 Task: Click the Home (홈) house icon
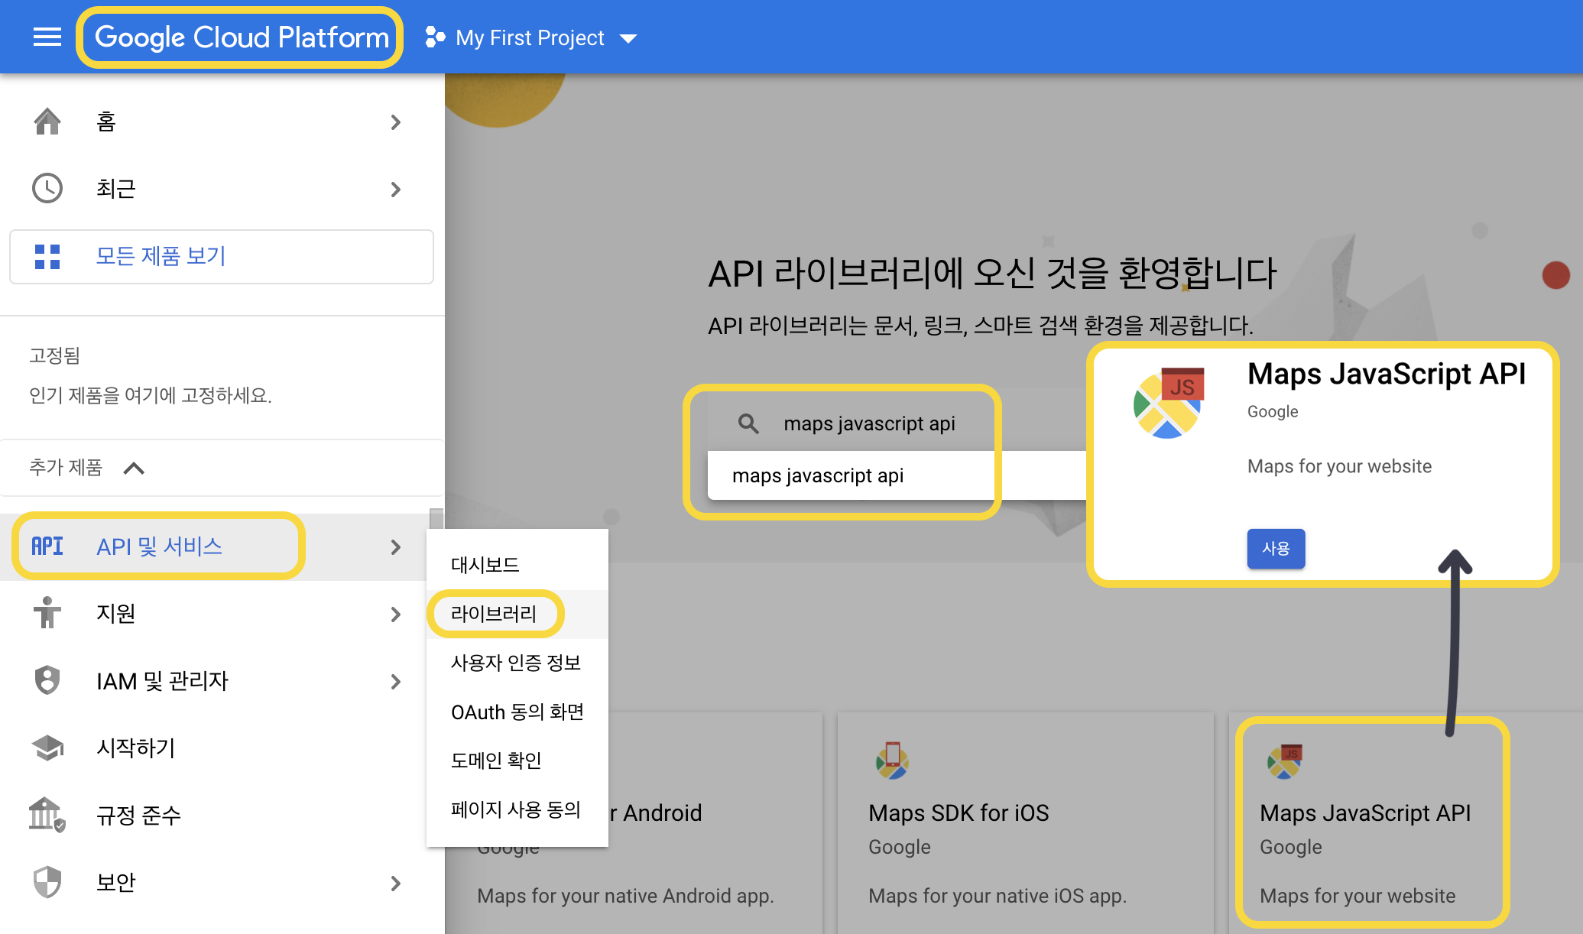coord(47,122)
